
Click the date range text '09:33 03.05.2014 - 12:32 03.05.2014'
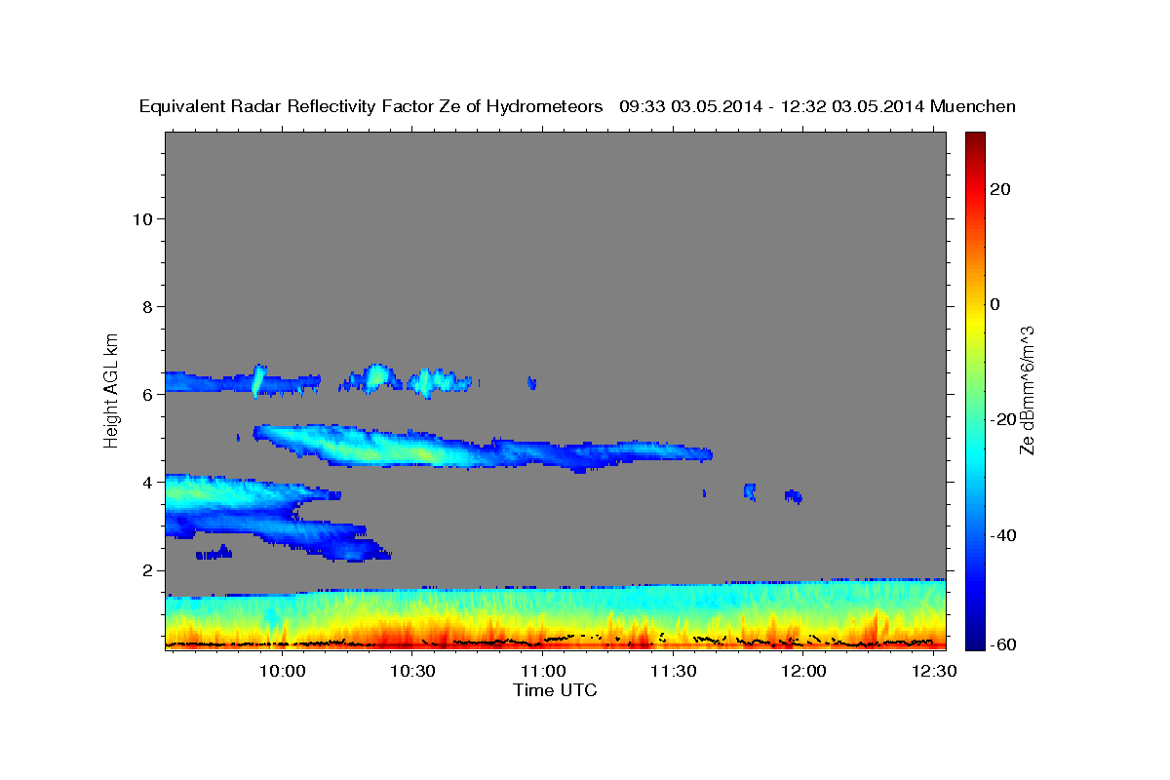(x=771, y=107)
